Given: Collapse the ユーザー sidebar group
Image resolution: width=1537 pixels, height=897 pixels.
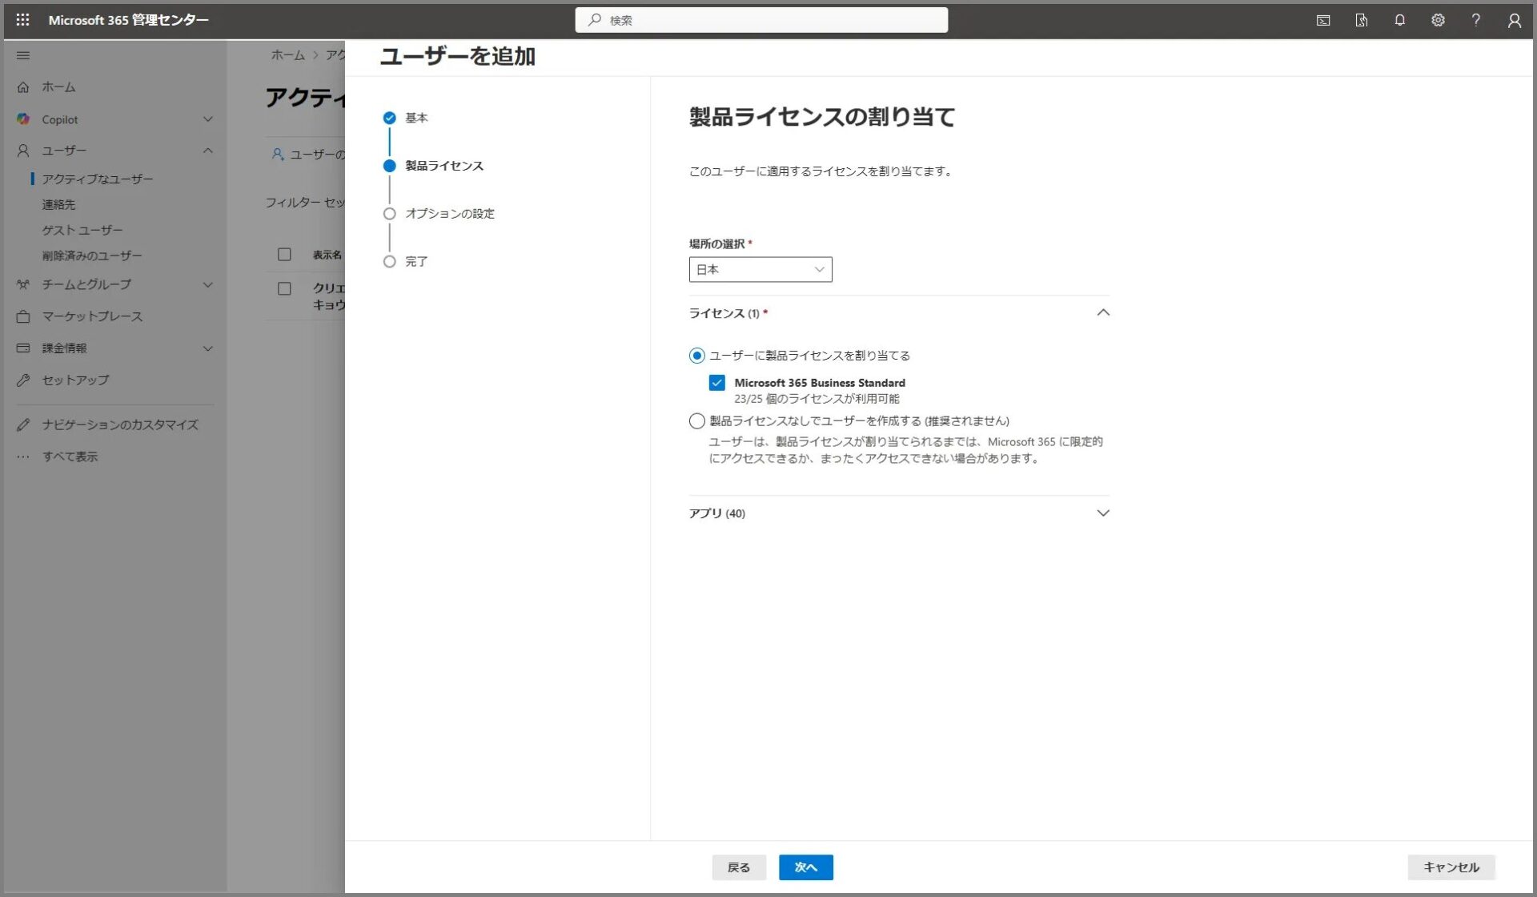Looking at the screenshot, I should (x=207, y=151).
